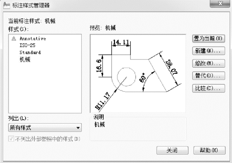The width and height of the screenshot is (232, 163).
Task: Click the 置为当前(U) button
Action: coord(209,39)
